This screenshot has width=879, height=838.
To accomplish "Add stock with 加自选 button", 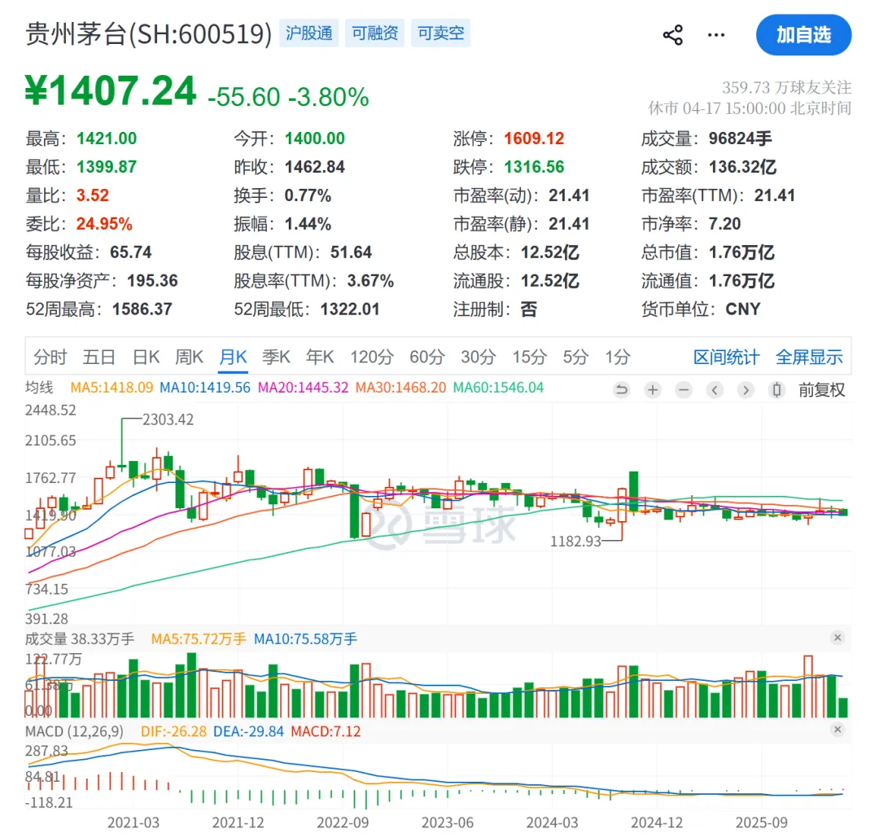I will [x=803, y=35].
